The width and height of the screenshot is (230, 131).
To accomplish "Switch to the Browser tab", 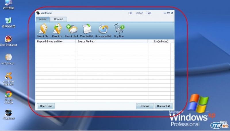I will pyautogui.click(x=58, y=19).
